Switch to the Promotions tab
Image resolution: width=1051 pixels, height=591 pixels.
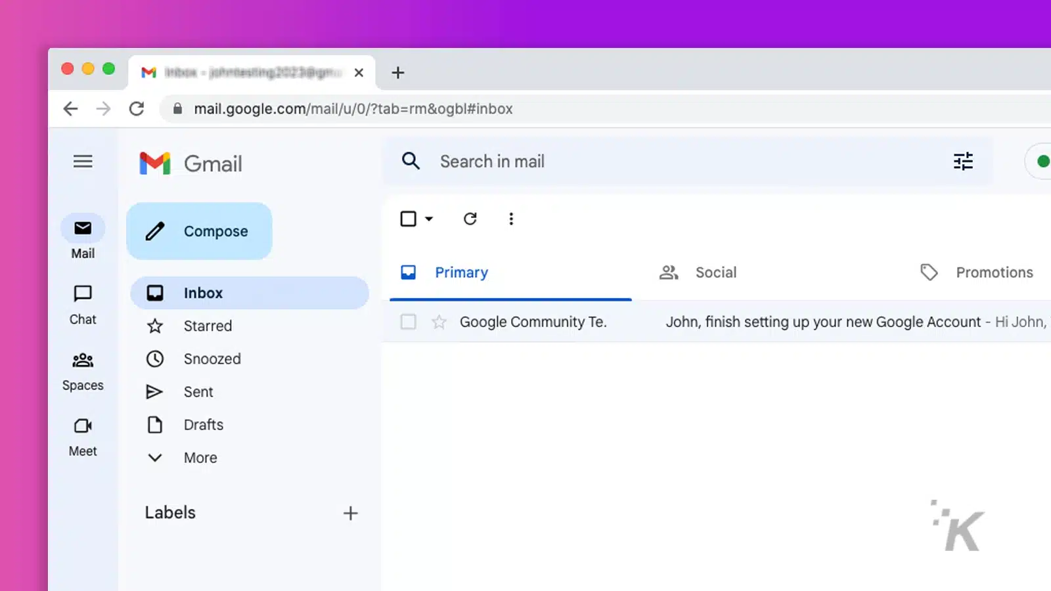[x=977, y=273]
